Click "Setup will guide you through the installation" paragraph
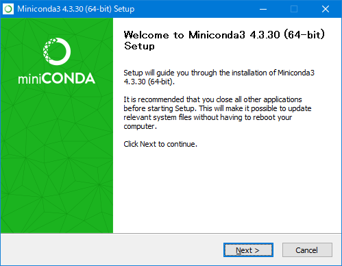Image resolution: width=342 pixels, height=266 pixels. point(219,77)
